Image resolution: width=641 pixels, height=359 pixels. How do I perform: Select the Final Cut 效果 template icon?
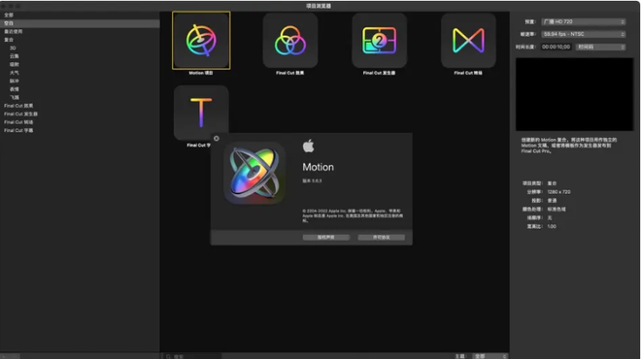pos(290,41)
